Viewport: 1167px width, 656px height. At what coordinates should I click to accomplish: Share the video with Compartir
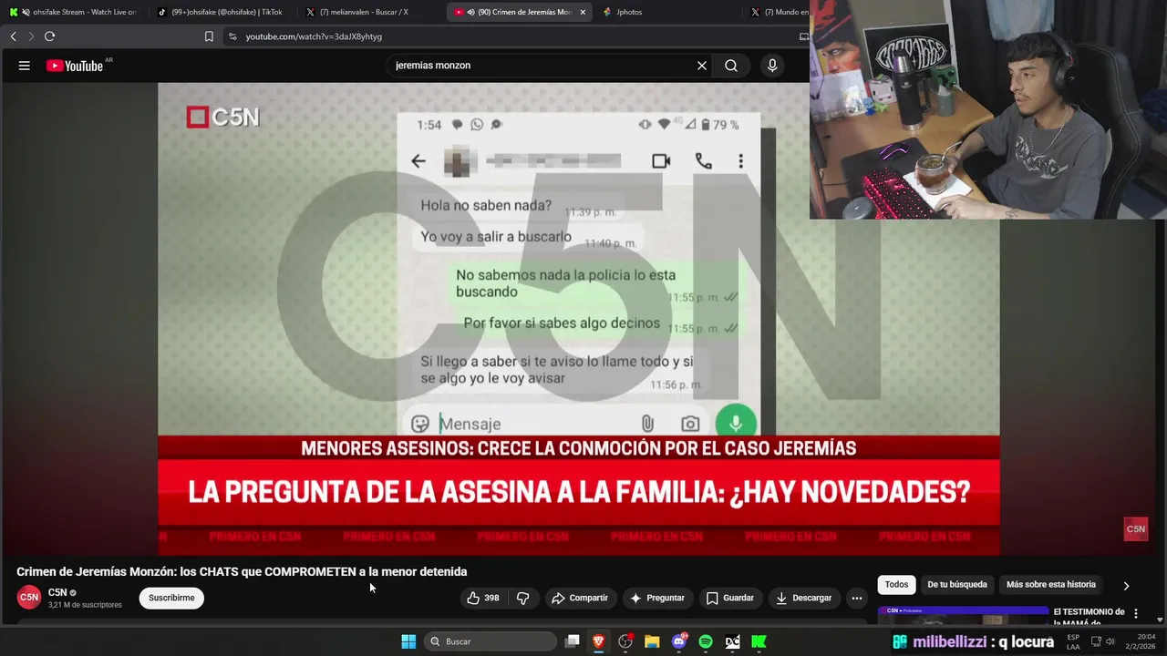579,598
